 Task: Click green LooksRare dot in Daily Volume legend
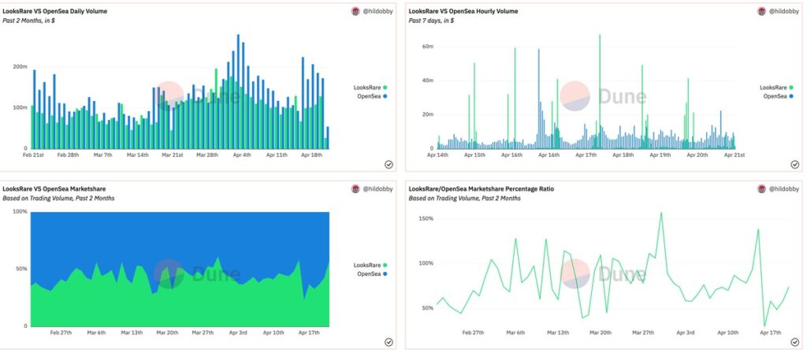[x=385, y=87]
